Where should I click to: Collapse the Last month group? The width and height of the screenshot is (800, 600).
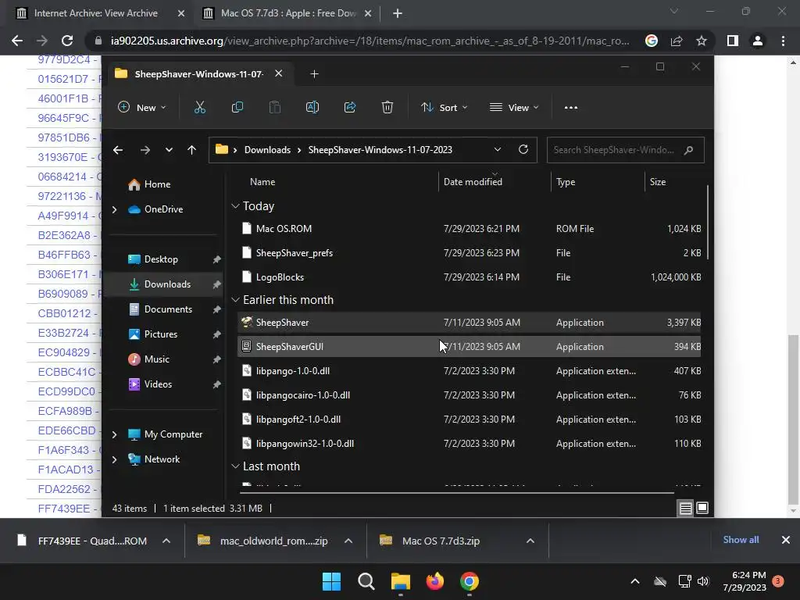235,466
